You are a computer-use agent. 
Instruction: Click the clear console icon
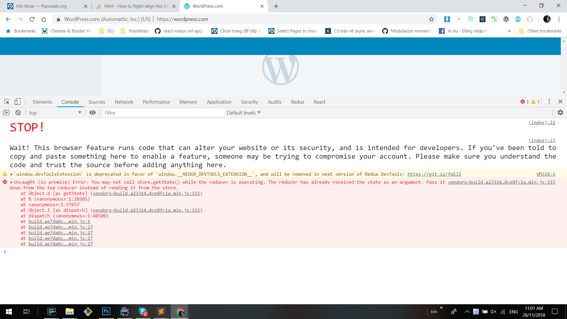point(18,113)
